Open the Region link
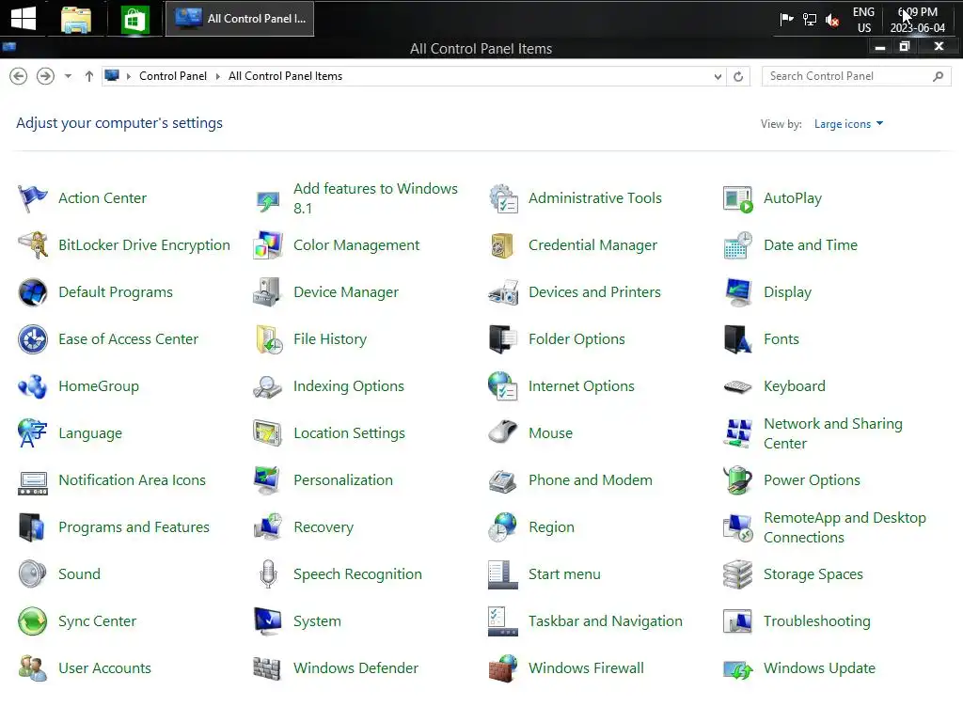 pos(551,527)
